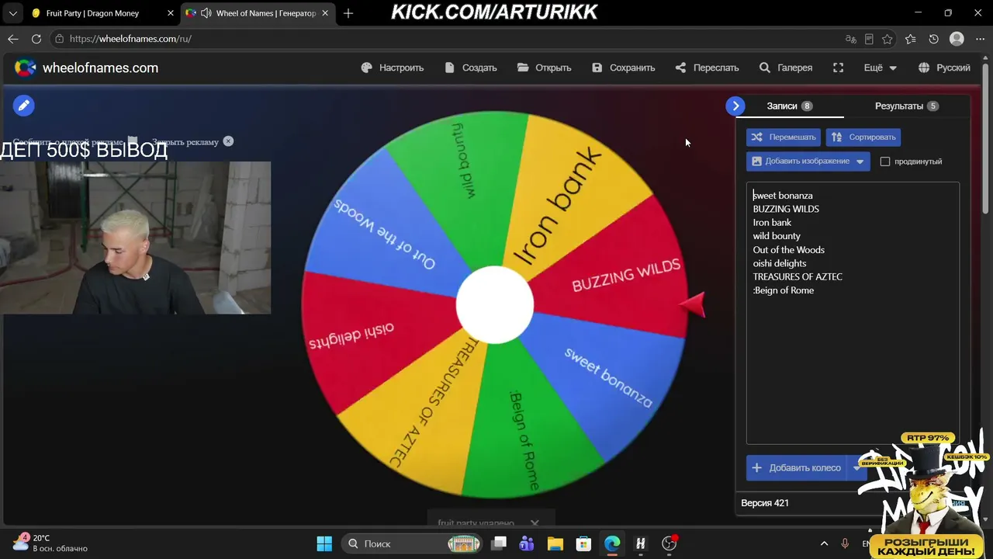The width and height of the screenshot is (993, 559).
Task: Switch to the 'Записи' entries tab
Action: click(790, 106)
